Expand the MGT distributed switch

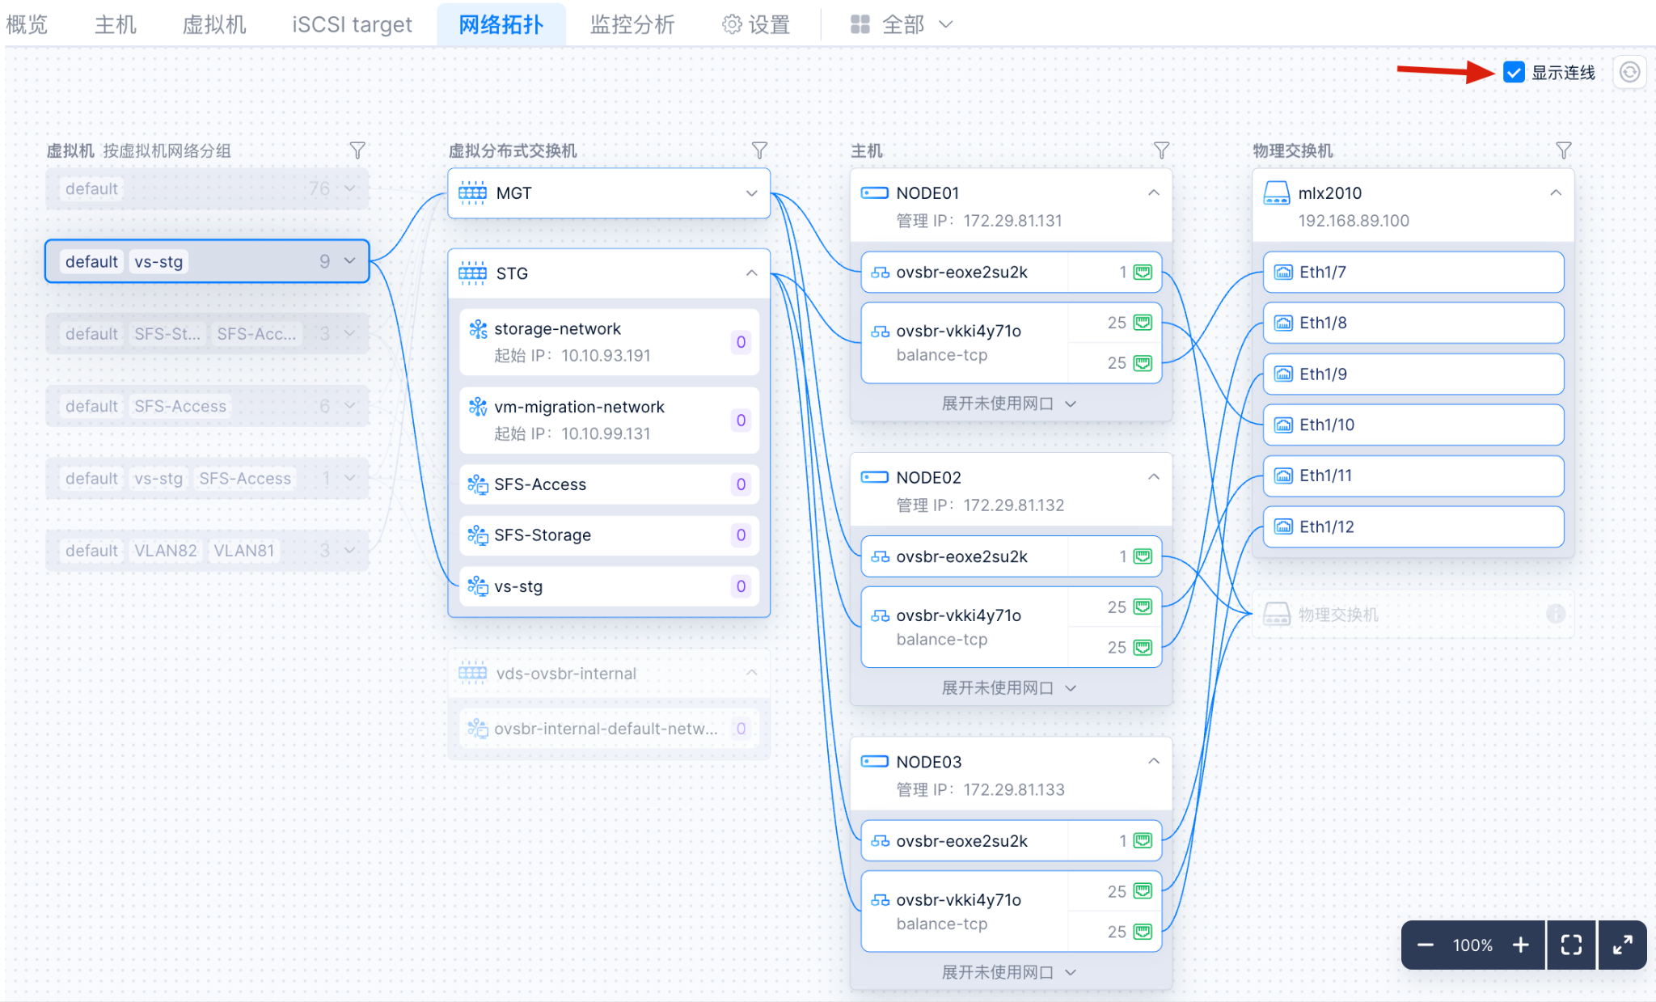point(751,193)
